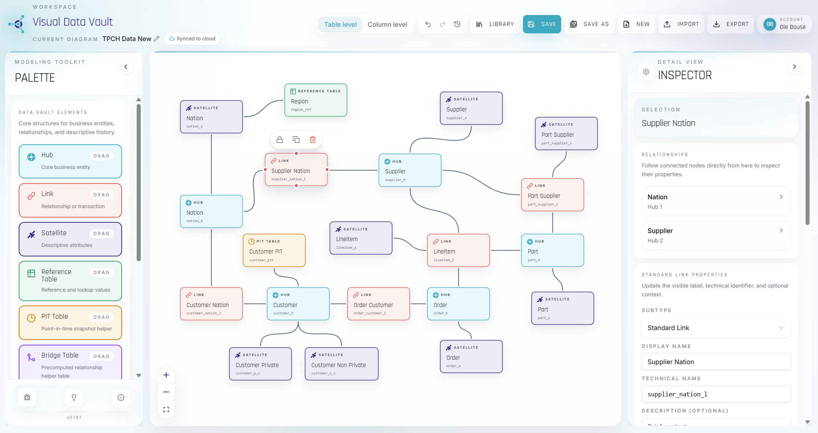This screenshot has width=818, height=433.
Task: Lock the selected node with padlock icon
Action: point(280,140)
